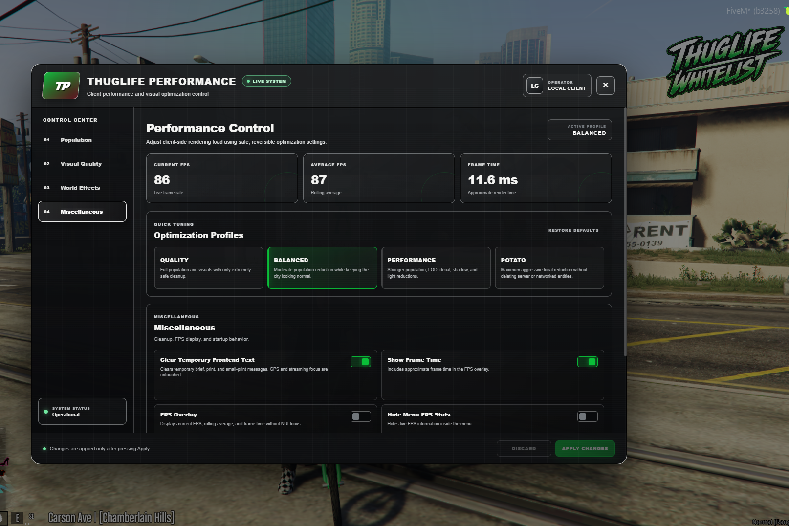789x526 pixels.
Task: Click the LC operator avatar
Action: 535,86
